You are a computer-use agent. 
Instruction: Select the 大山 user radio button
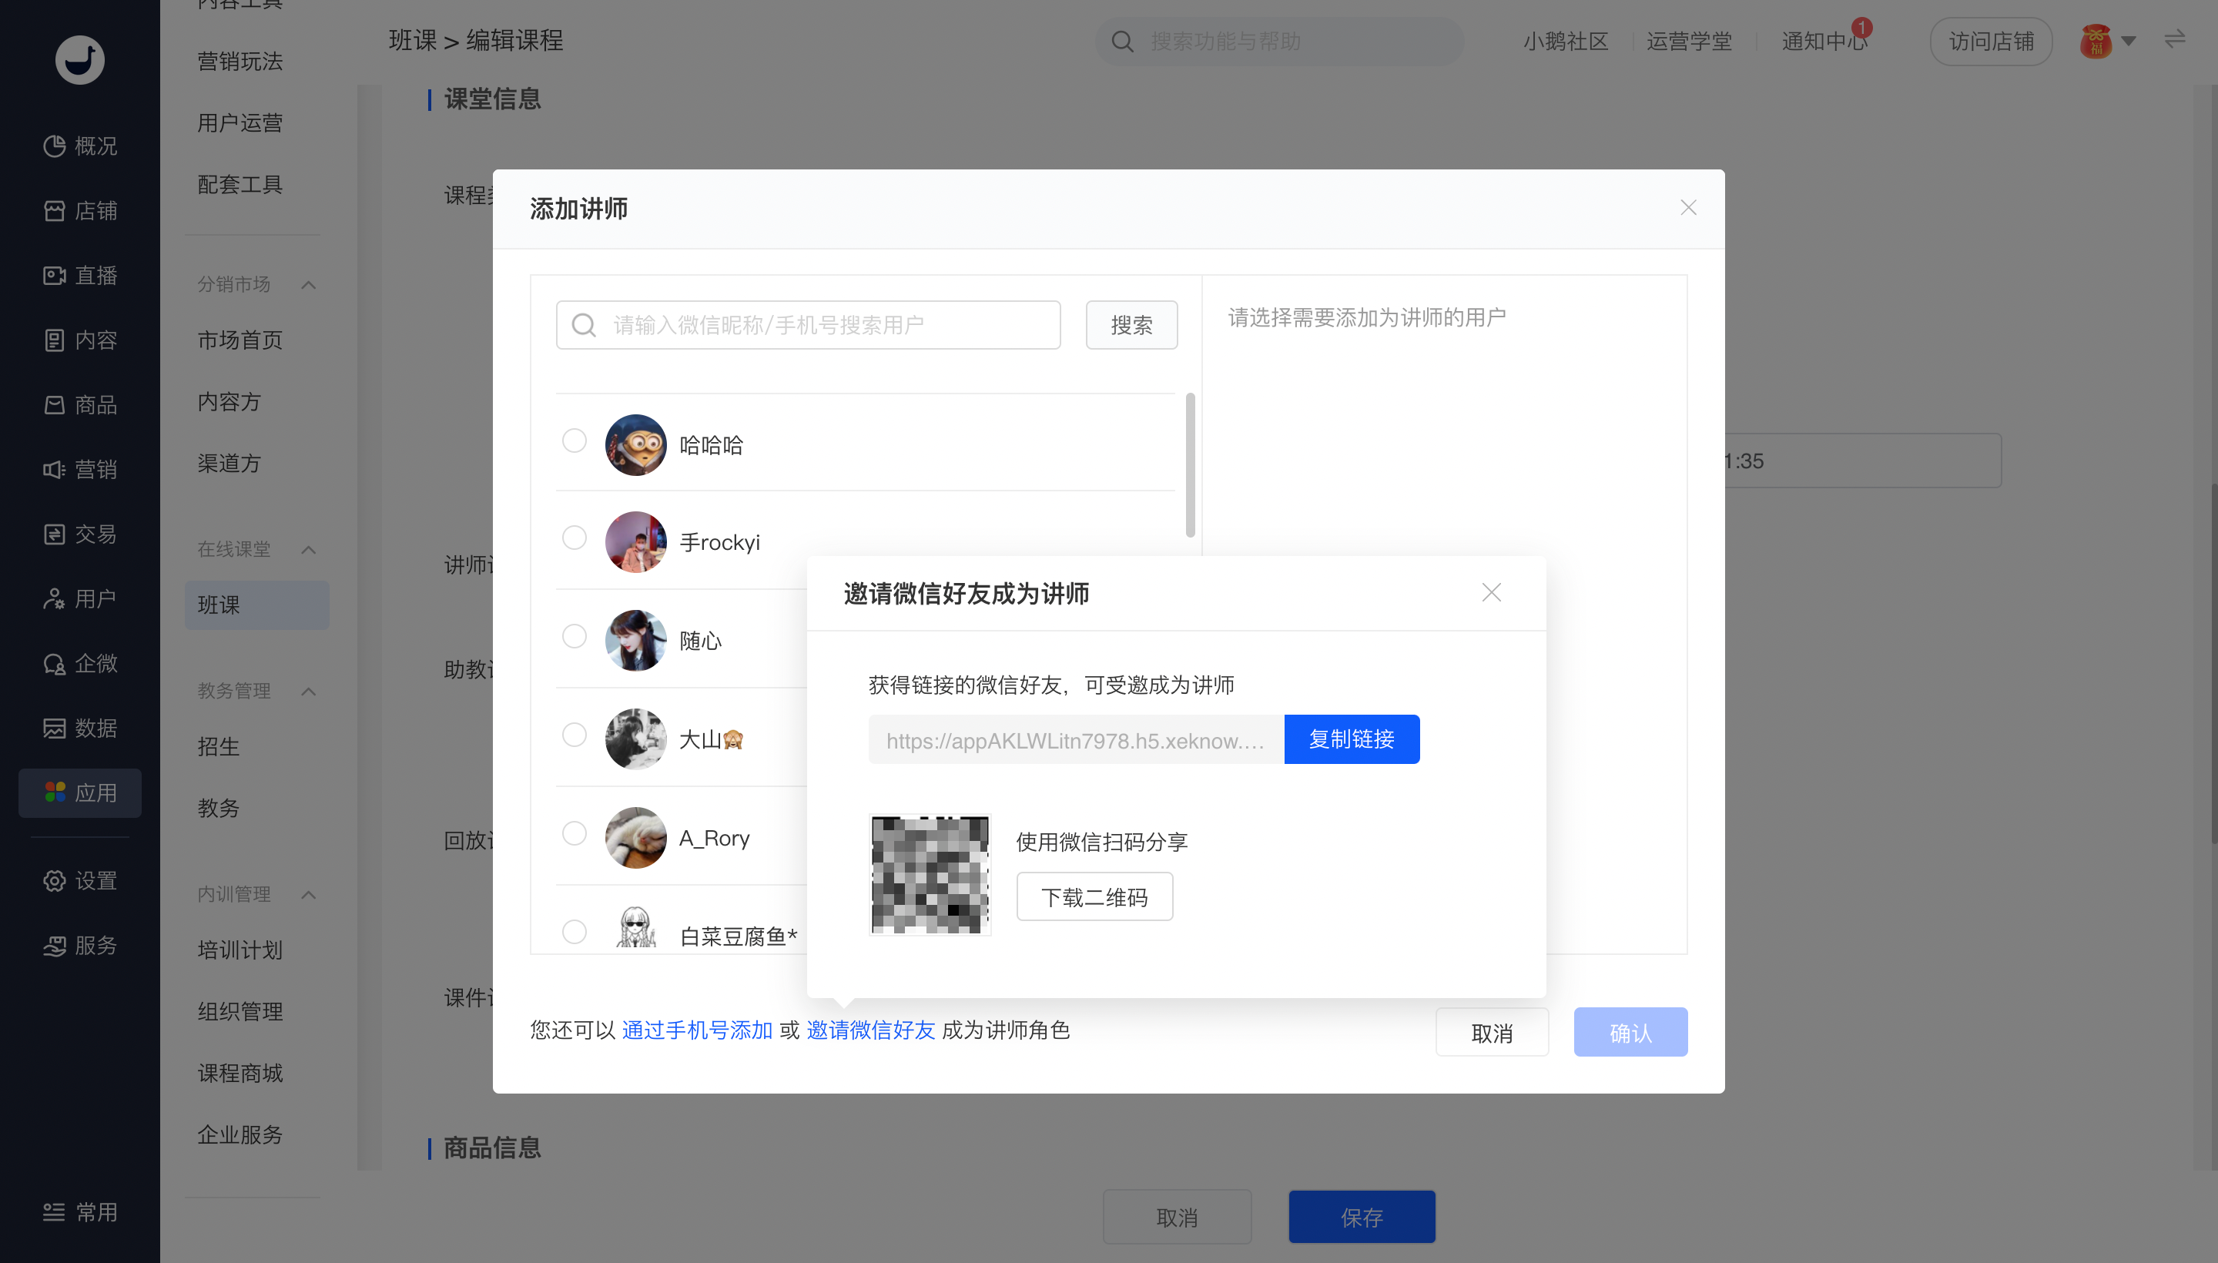point(575,735)
